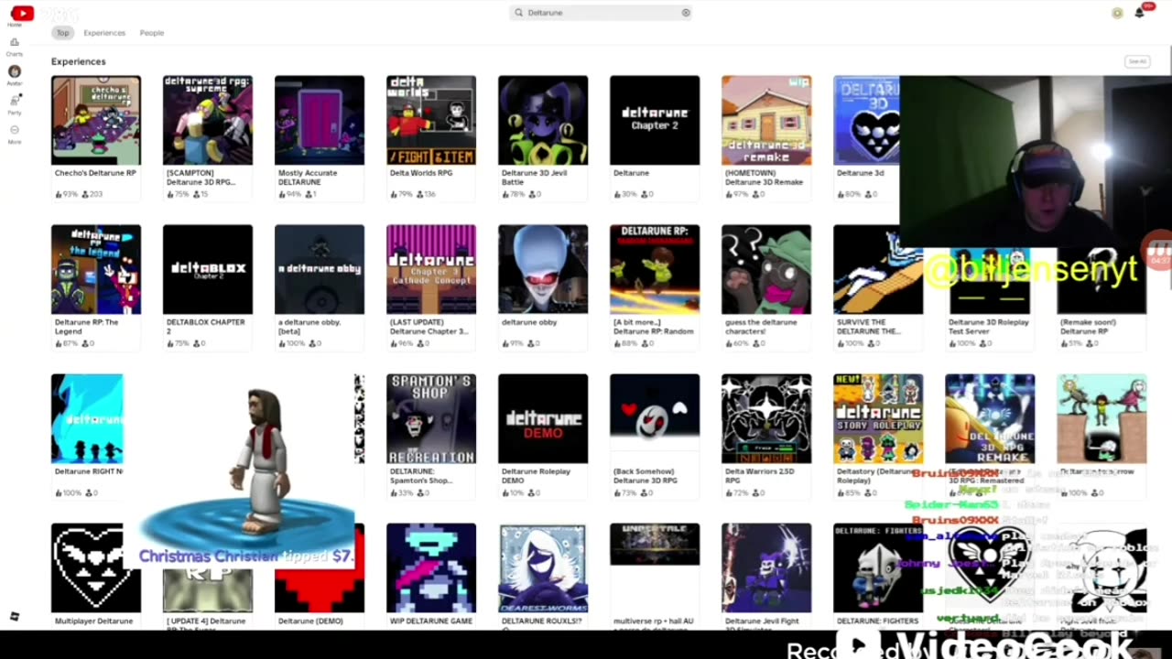Image resolution: width=1172 pixels, height=659 pixels.
Task: Select the Top tab
Action: pos(62,33)
